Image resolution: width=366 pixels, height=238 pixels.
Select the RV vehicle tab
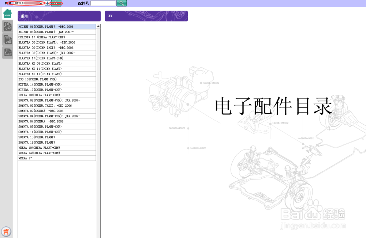146,16
